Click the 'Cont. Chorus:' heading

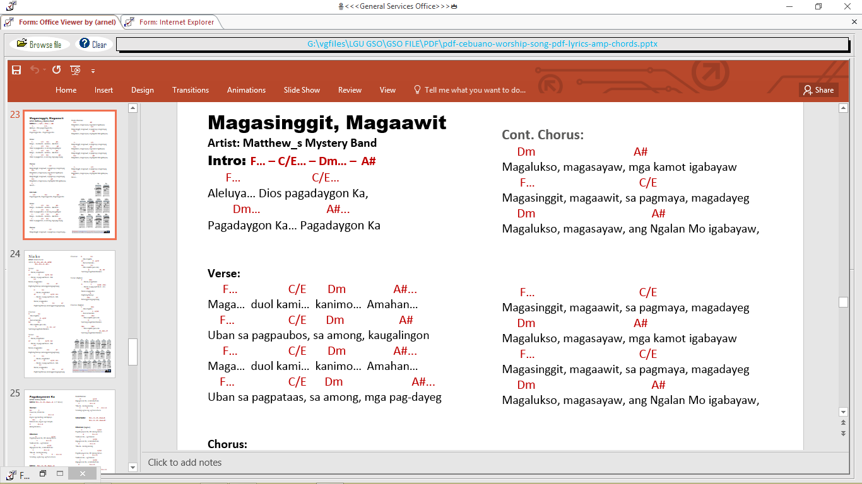(x=543, y=135)
